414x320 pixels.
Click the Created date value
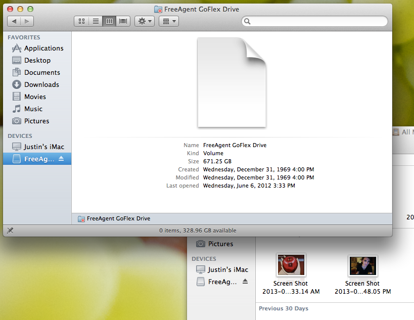click(x=258, y=169)
